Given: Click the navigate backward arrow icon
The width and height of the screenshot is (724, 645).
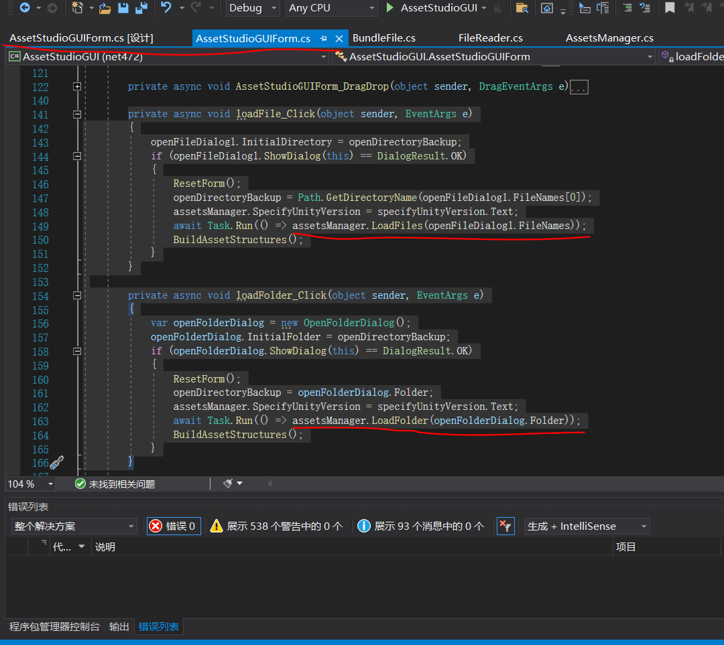Looking at the screenshot, I should coord(25,8).
